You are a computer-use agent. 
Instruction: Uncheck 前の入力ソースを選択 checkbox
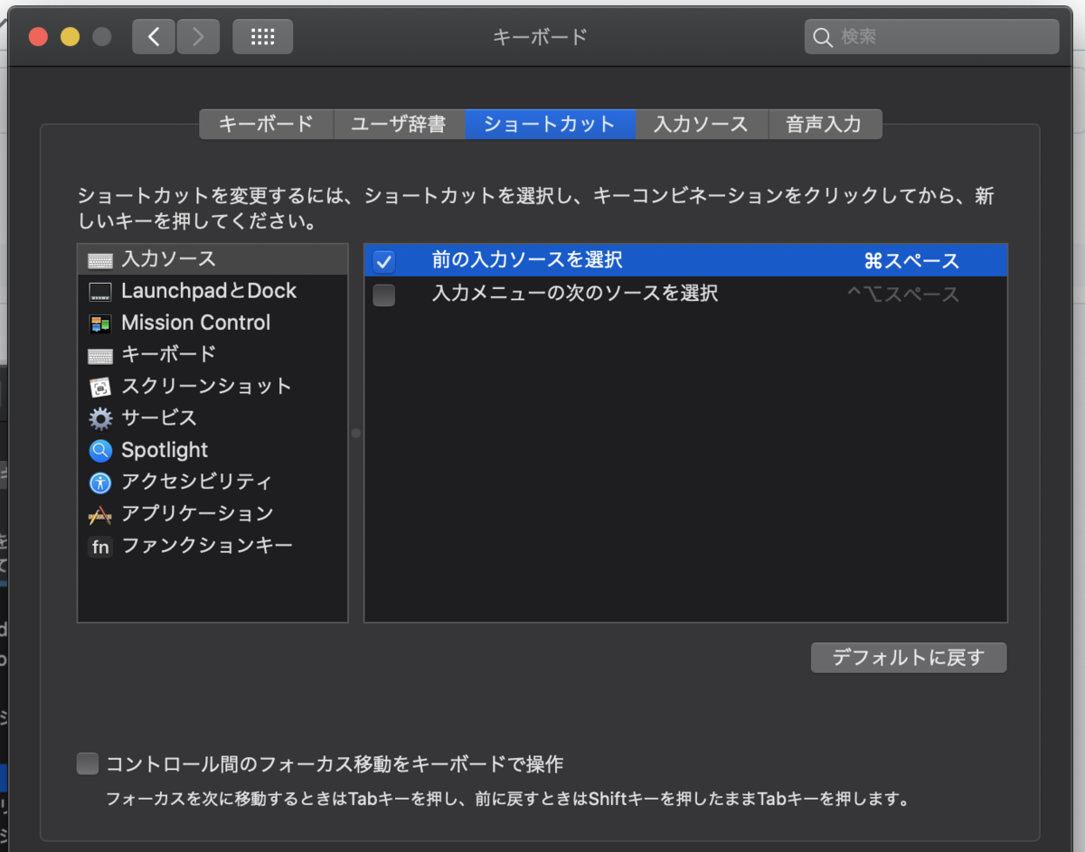(384, 261)
